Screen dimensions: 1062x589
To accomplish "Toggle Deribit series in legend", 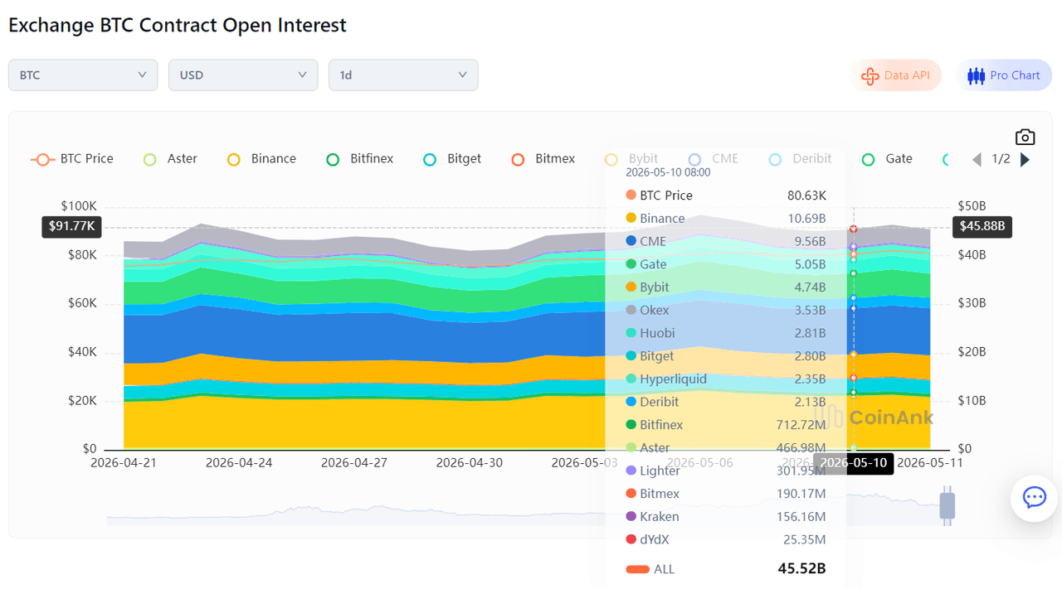I will click(x=800, y=159).
